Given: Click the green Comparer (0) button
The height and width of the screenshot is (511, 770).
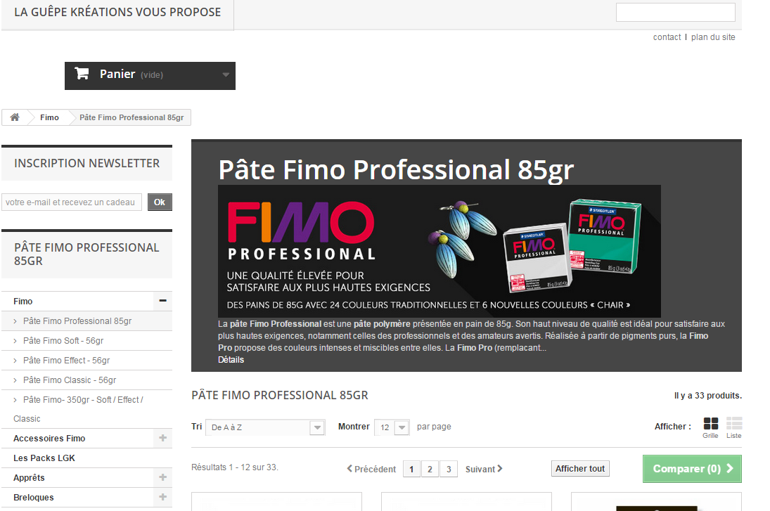Looking at the screenshot, I should pyautogui.click(x=692, y=469).
